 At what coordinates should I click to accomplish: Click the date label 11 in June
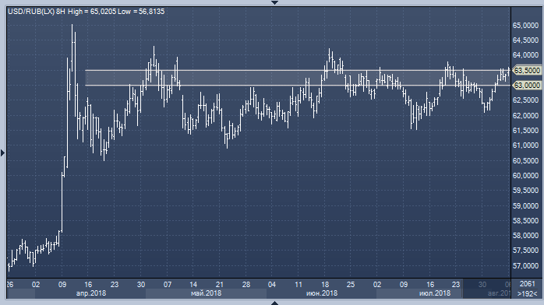[x=298, y=284]
